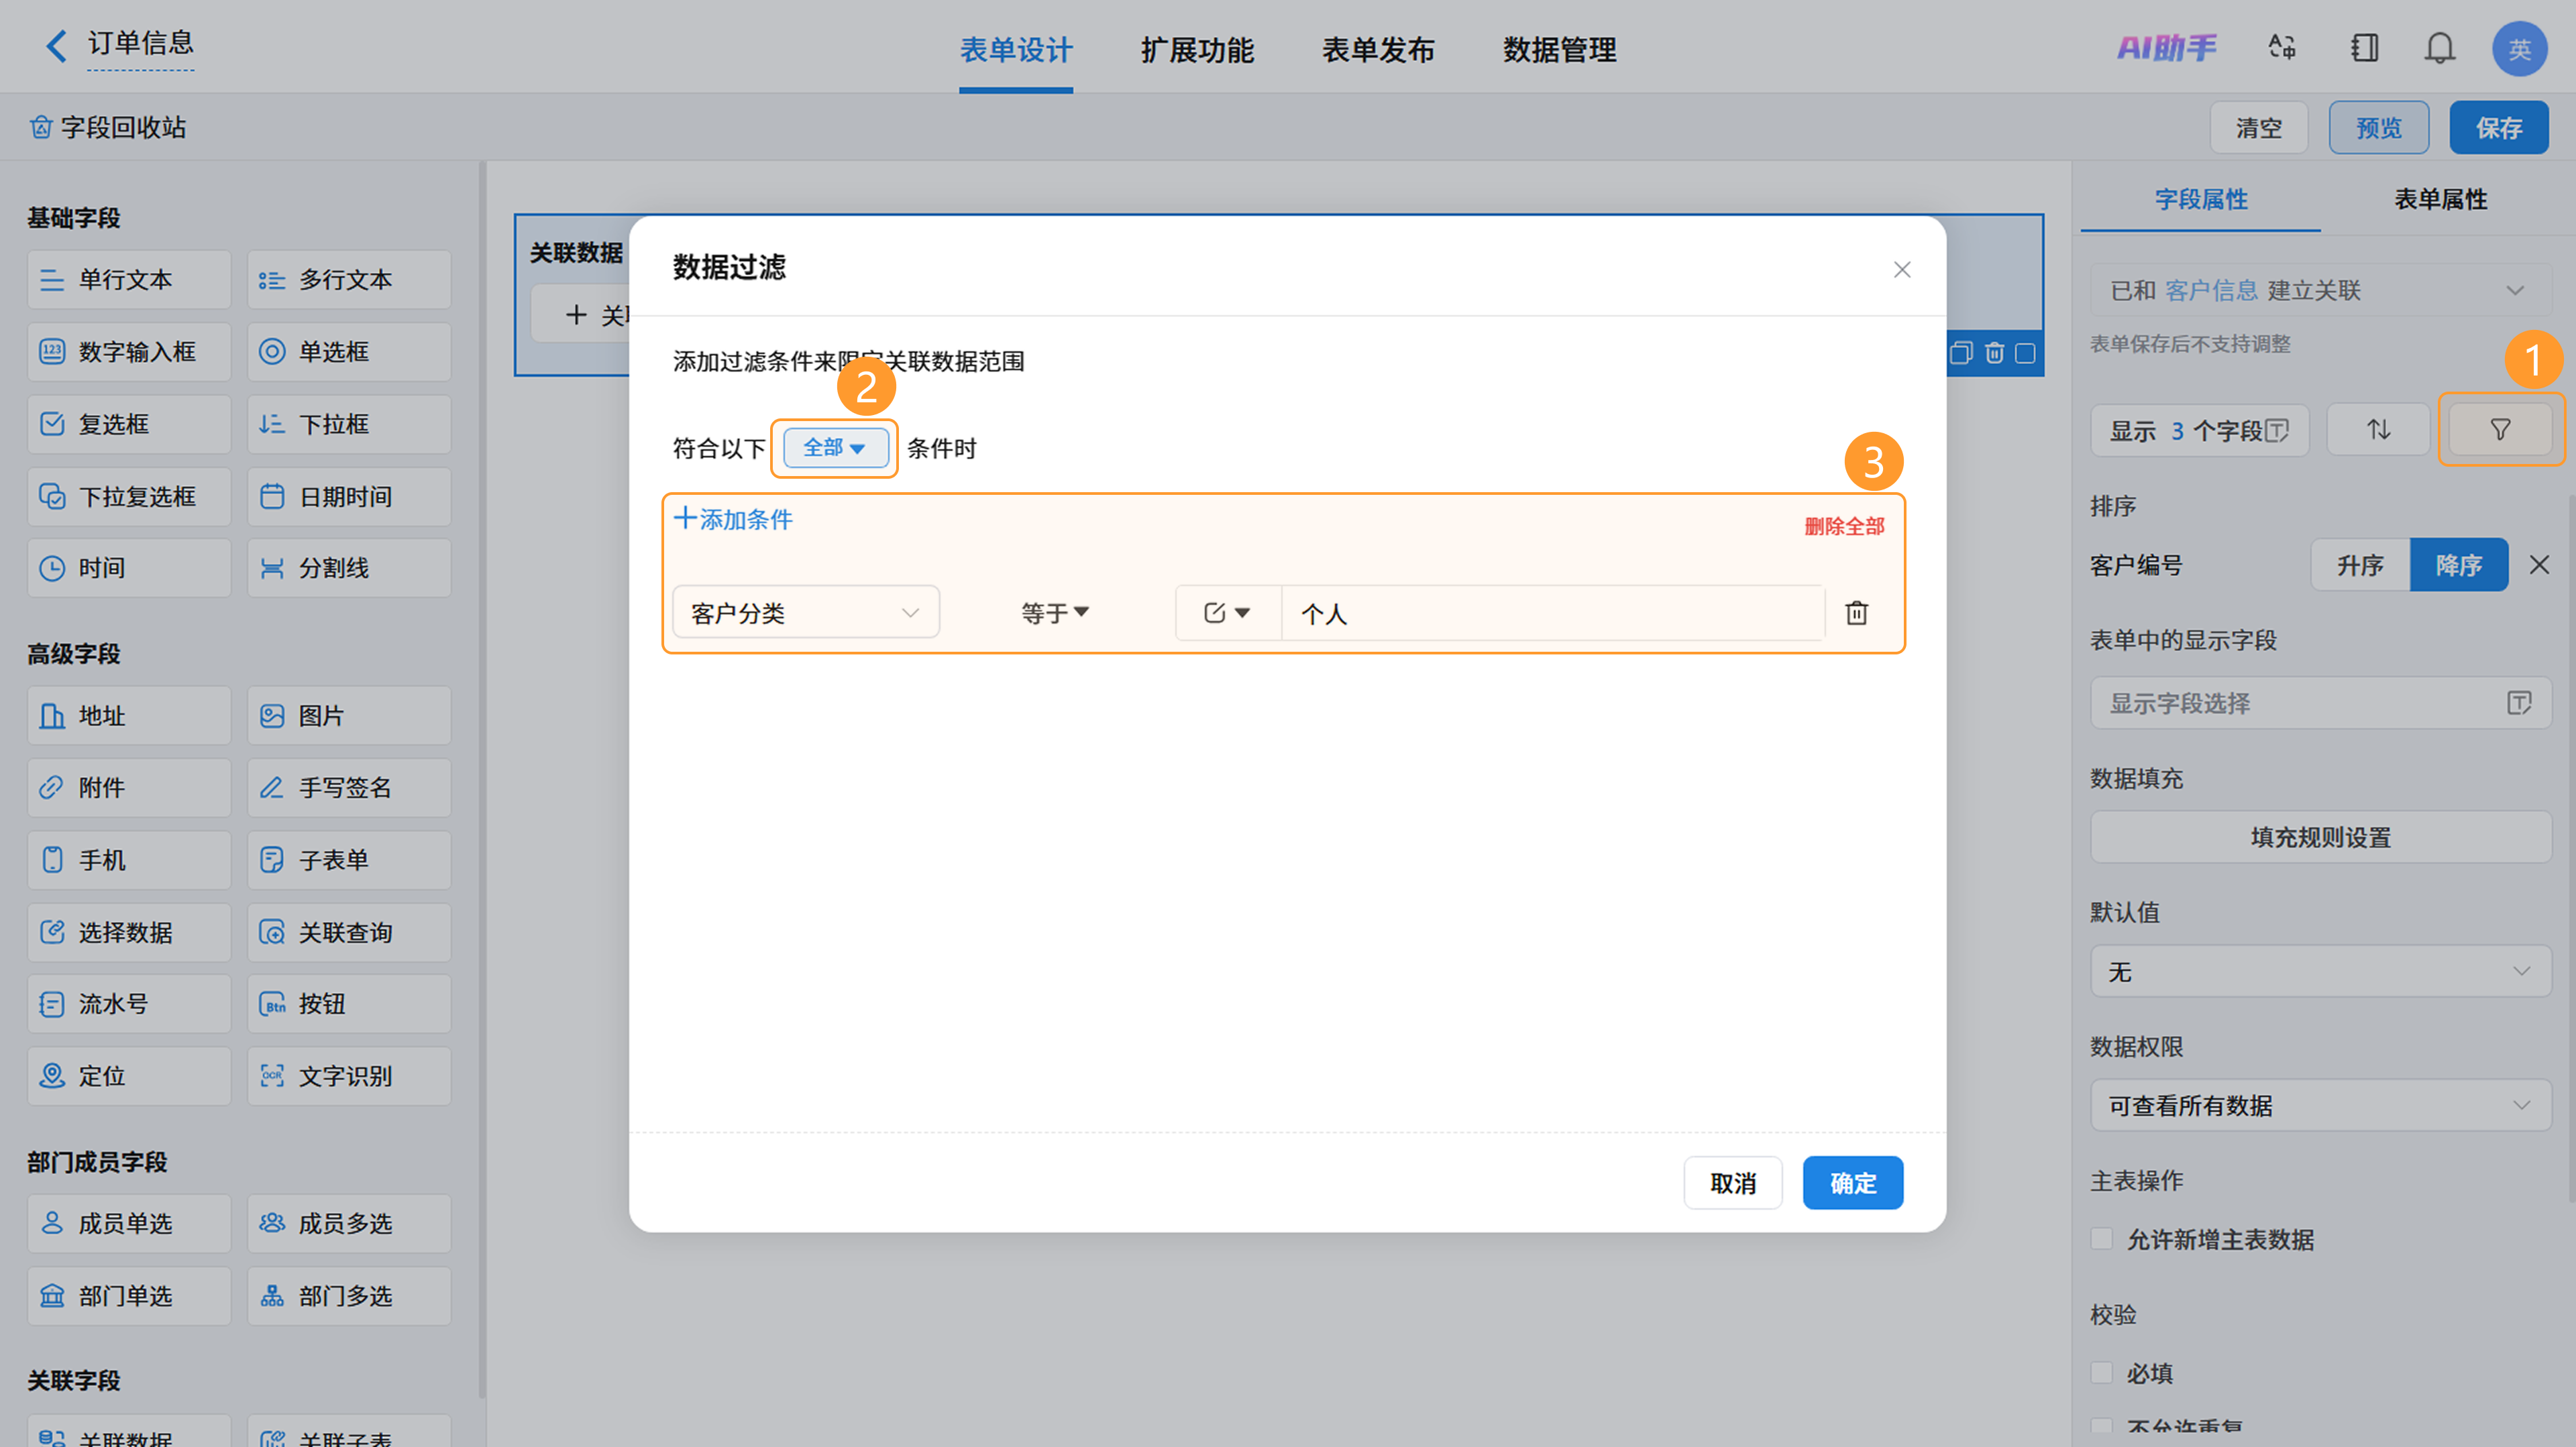Add the 复选框 field
The image size is (2576, 1447).
[129, 424]
